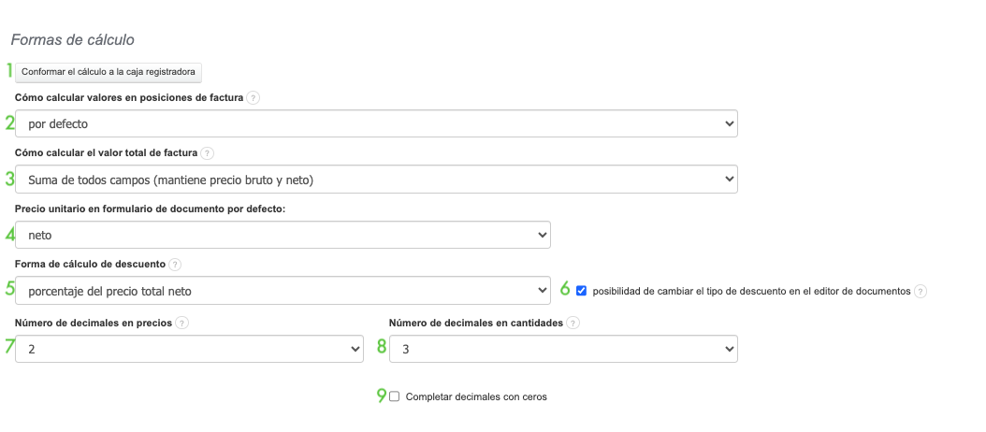Show help for discount calculation method
This screenshot has height=432, width=986.
tap(175, 265)
